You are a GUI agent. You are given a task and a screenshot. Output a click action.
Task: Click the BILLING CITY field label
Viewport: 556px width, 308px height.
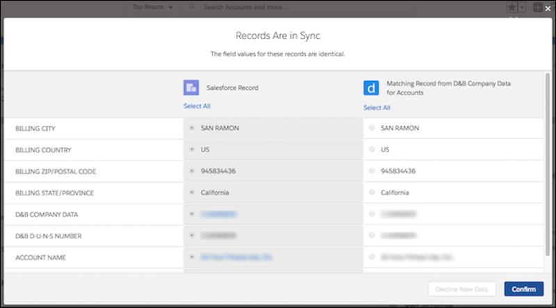point(35,129)
